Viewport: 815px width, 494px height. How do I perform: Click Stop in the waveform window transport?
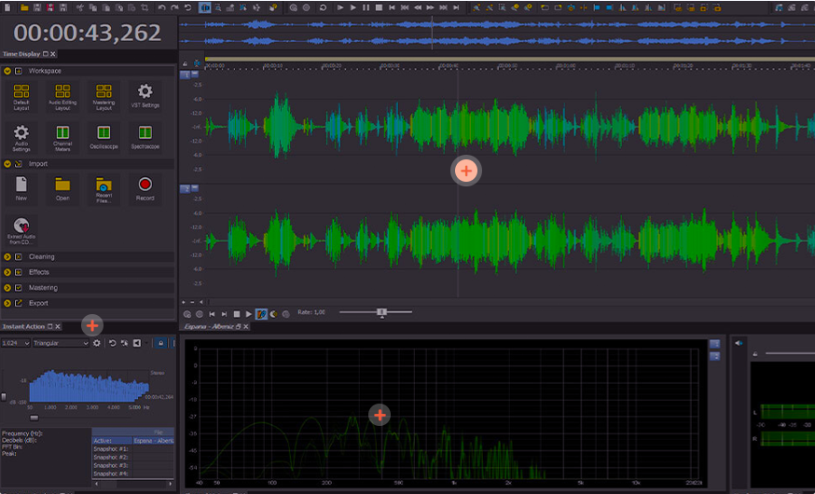tap(237, 314)
